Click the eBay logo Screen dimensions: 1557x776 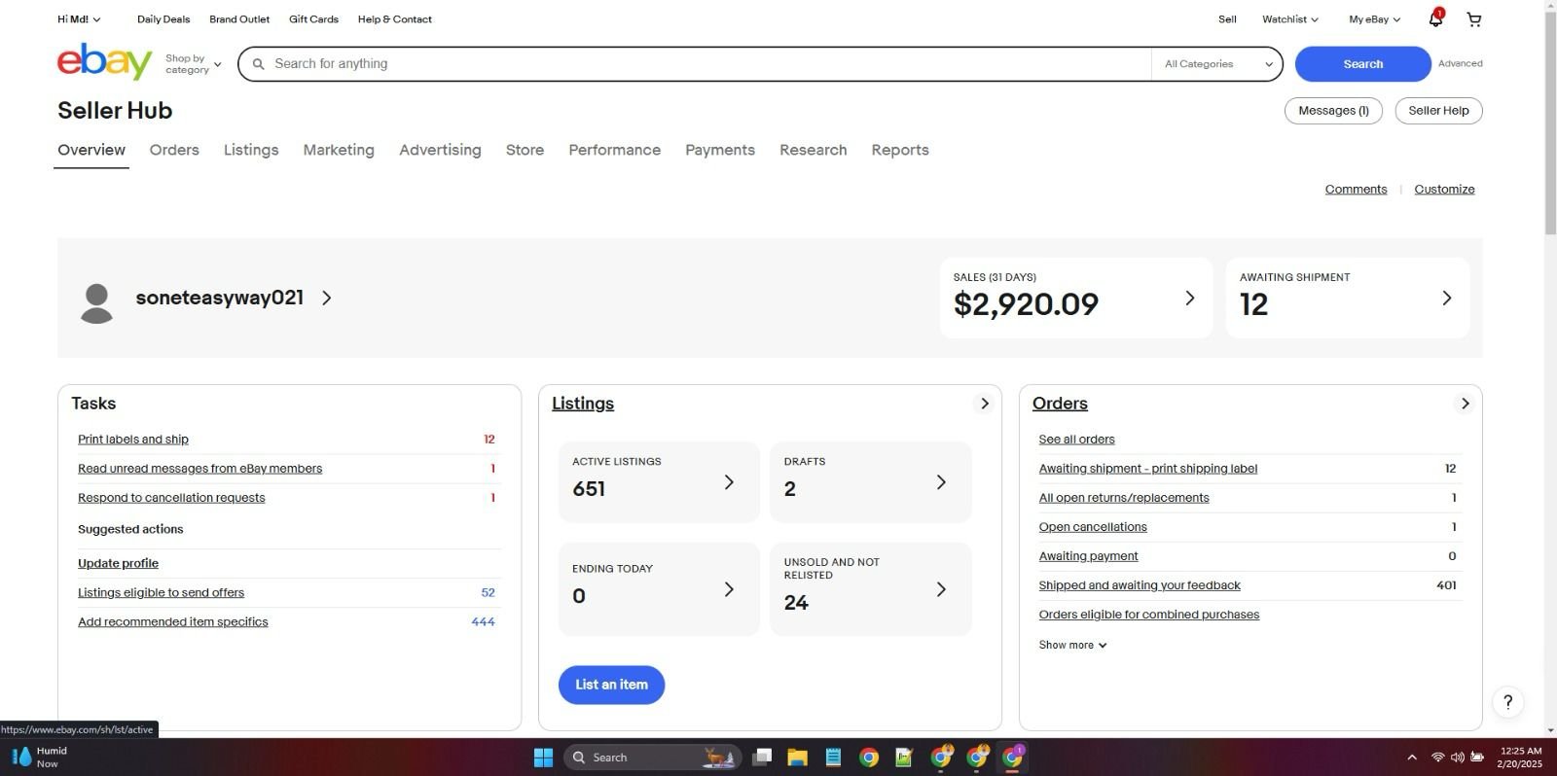104,62
